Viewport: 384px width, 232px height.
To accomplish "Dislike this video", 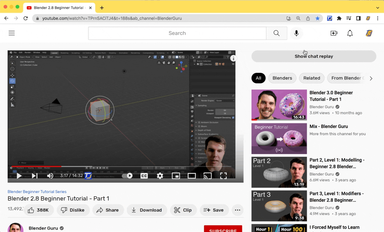I will point(73,210).
